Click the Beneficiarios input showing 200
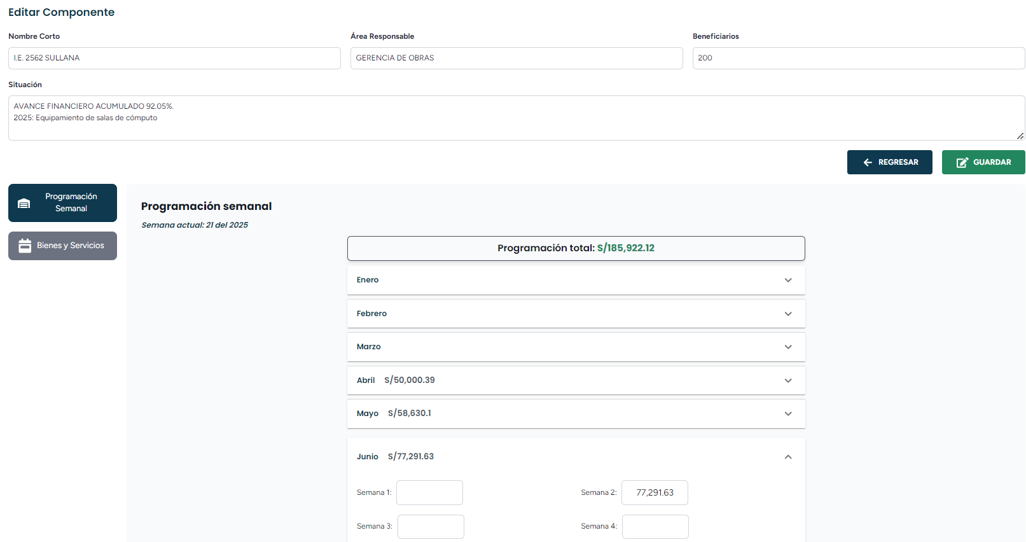 coord(858,58)
